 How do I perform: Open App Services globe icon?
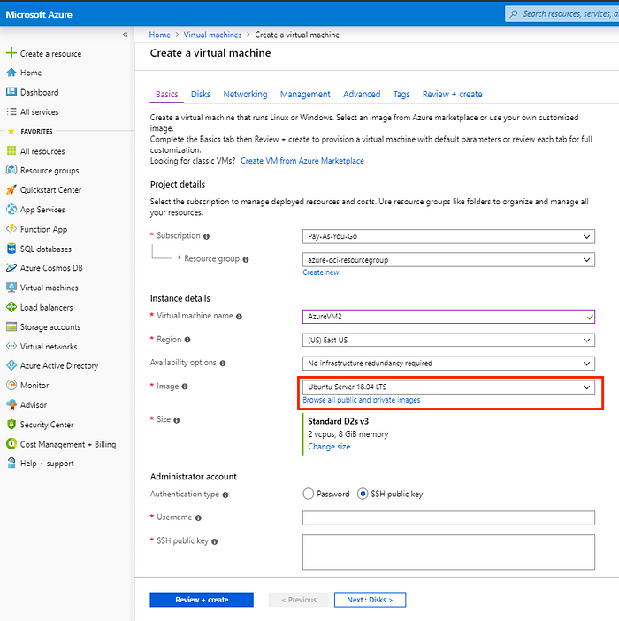click(11, 209)
